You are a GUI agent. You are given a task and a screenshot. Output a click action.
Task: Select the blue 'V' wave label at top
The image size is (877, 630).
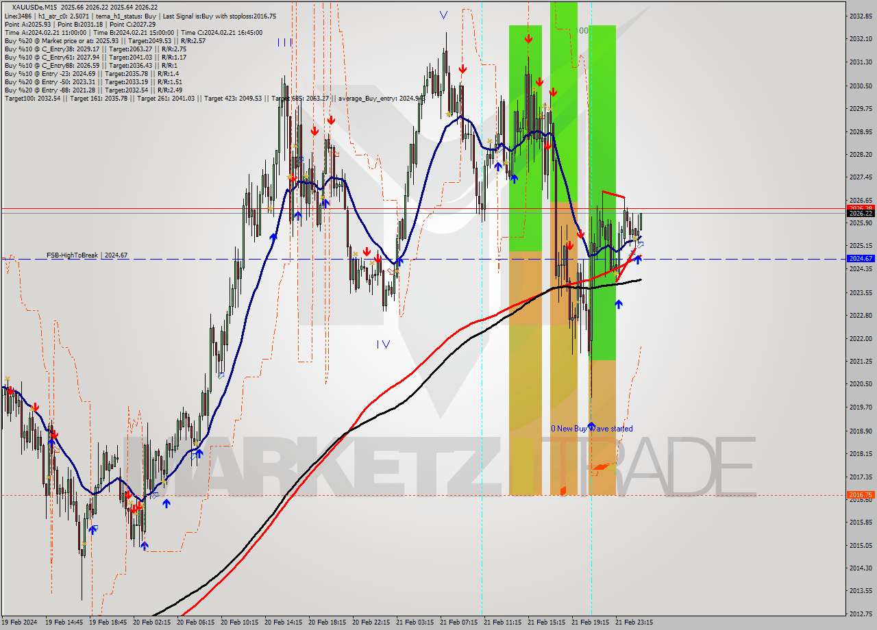[x=443, y=14]
